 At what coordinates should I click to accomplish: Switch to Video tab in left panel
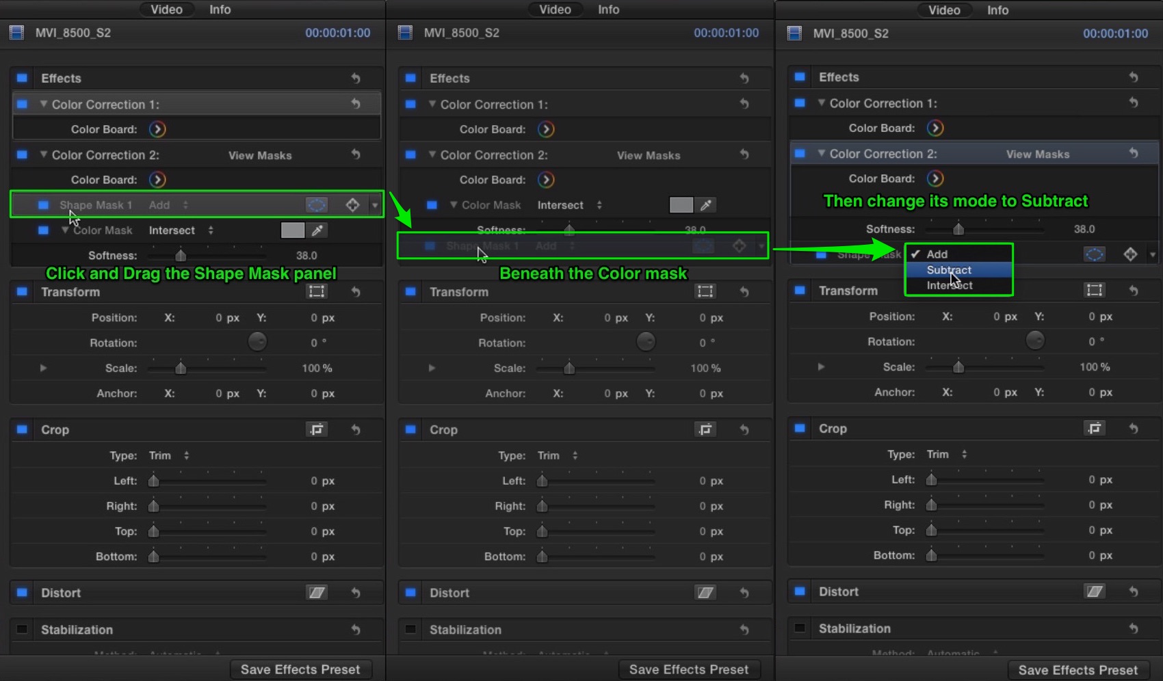[167, 10]
